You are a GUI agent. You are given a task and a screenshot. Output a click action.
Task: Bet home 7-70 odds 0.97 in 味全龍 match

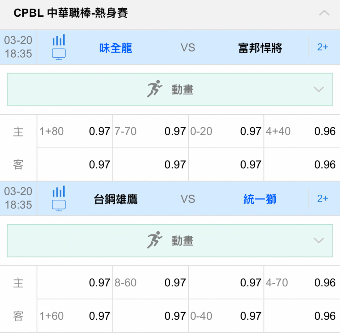[x=151, y=132]
